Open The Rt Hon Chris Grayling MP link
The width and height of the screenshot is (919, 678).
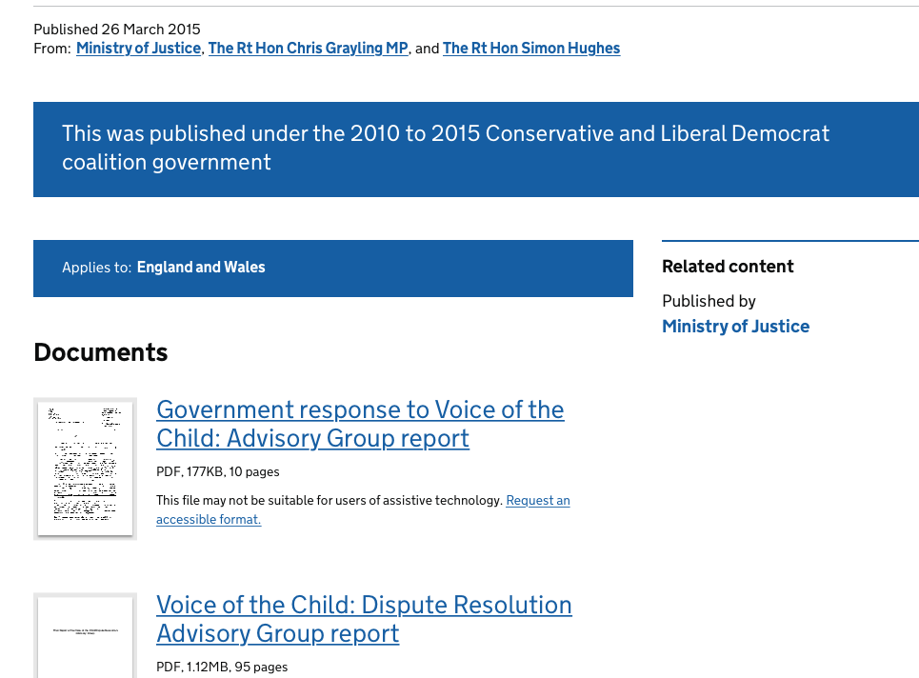[308, 49]
